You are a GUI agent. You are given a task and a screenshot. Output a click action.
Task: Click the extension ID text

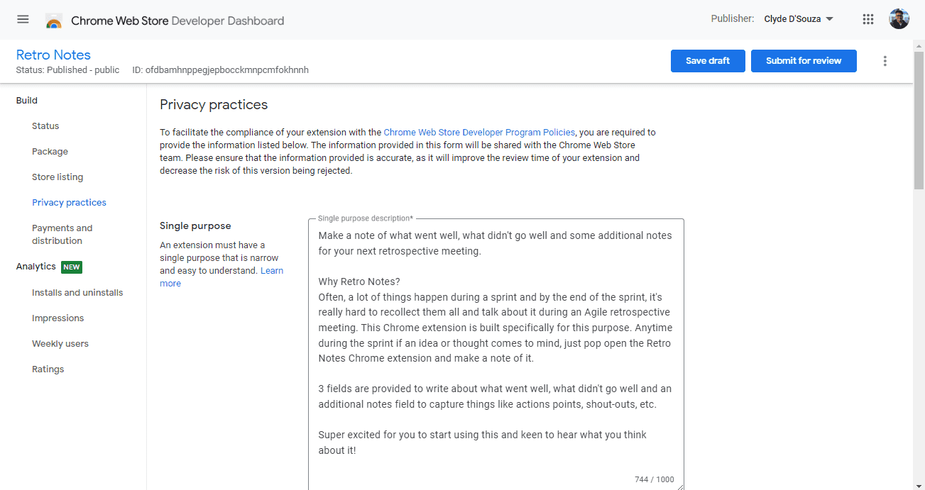pos(220,70)
